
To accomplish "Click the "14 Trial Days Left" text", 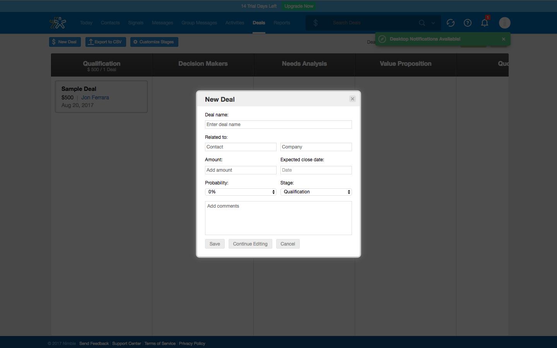I will [x=259, y=6].
